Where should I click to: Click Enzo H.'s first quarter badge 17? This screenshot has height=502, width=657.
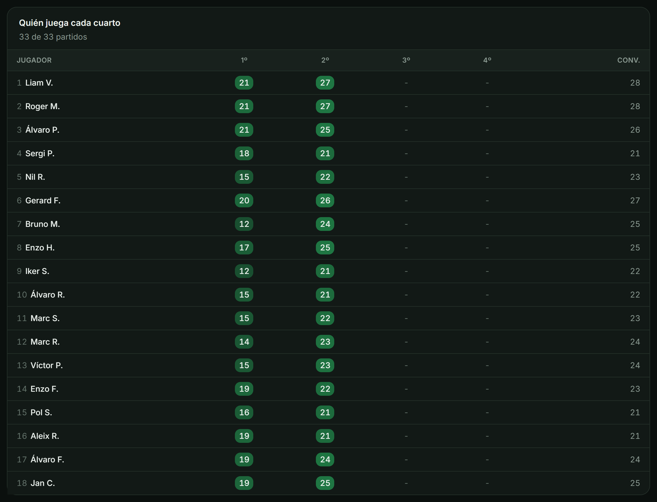(x=244, y=248)
